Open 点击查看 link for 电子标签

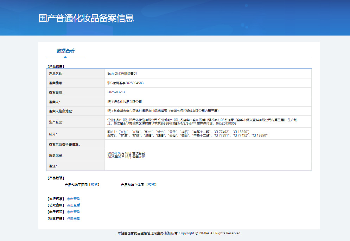pos(73,212)
